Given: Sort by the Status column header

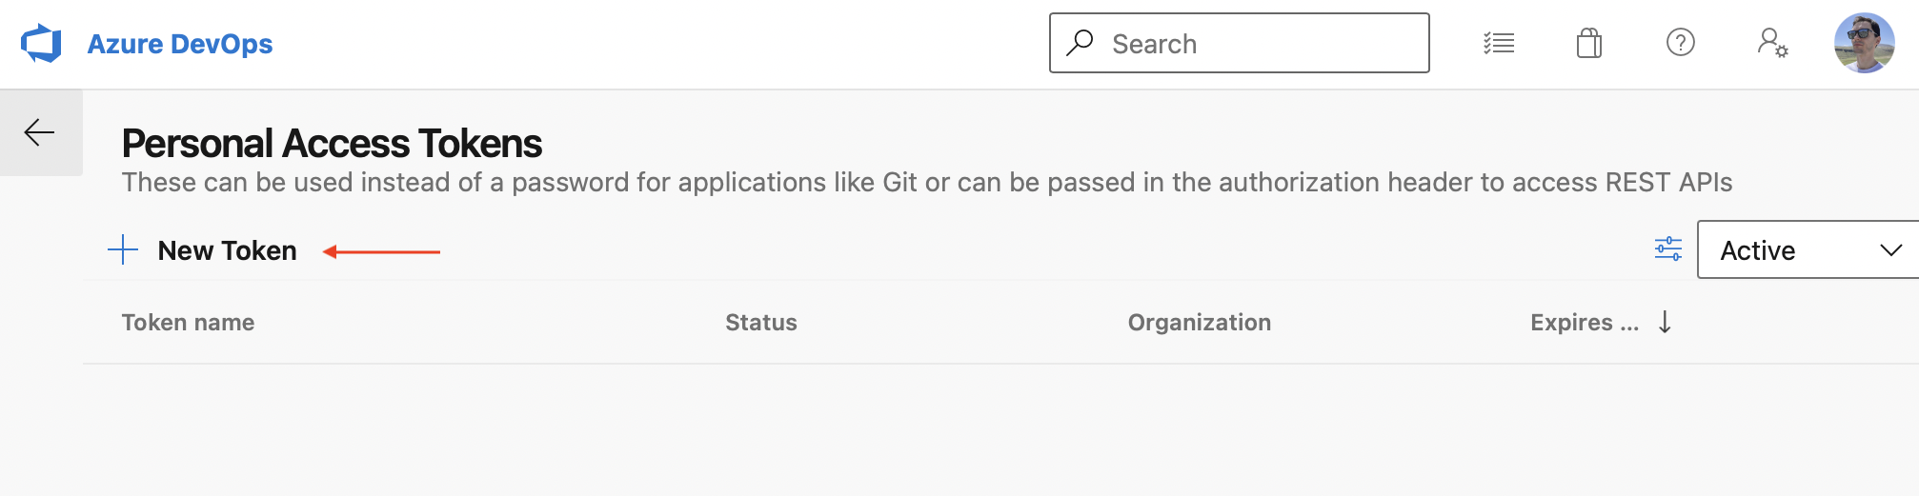Looking at the screenshot, I should [x=760, y=323].
